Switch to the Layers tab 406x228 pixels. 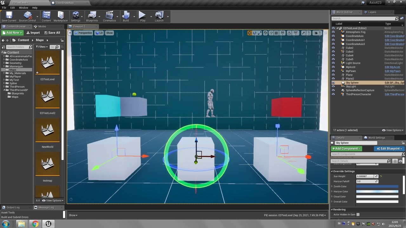coord(372,12)
